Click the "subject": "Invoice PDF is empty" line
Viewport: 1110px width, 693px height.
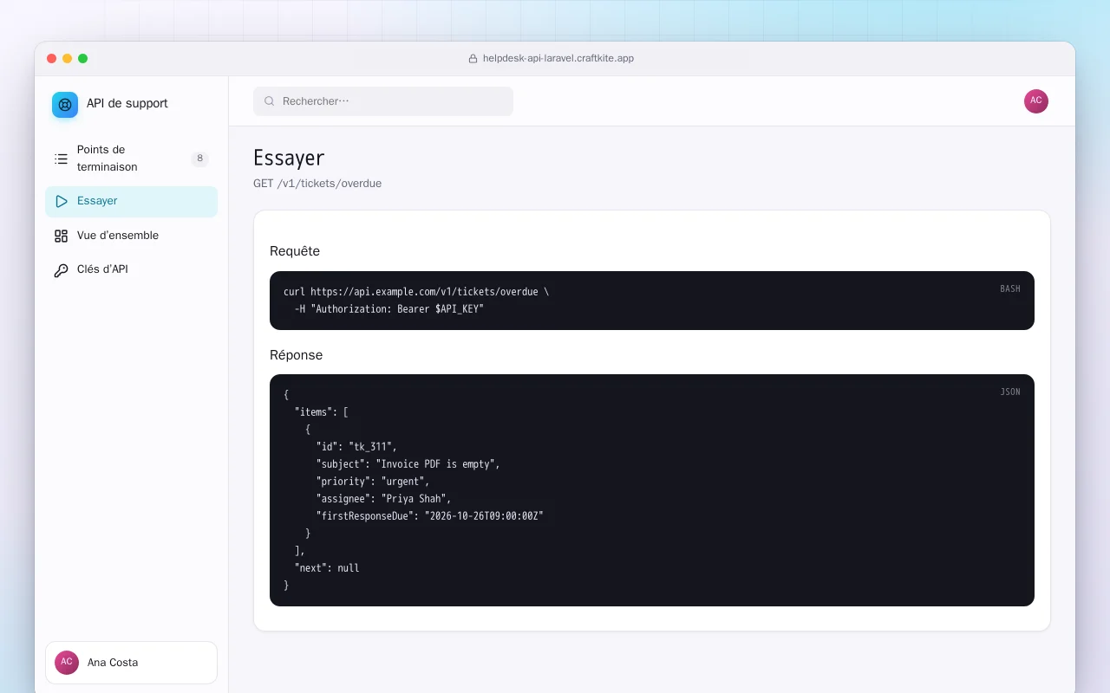(408, 464)
